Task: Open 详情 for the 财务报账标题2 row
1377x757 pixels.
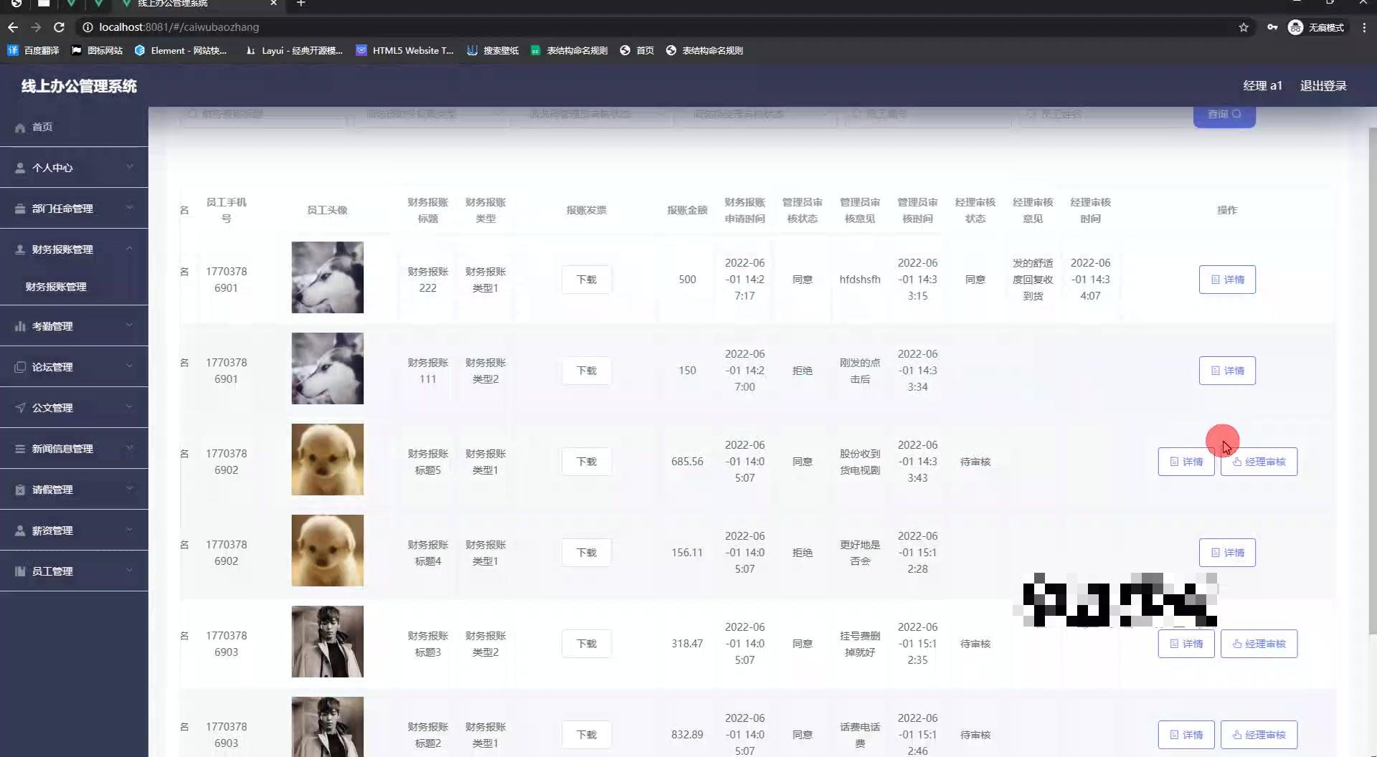Action: click(1186, 735)
